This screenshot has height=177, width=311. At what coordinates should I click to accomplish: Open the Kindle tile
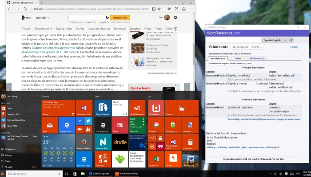[x=120, y=142]
